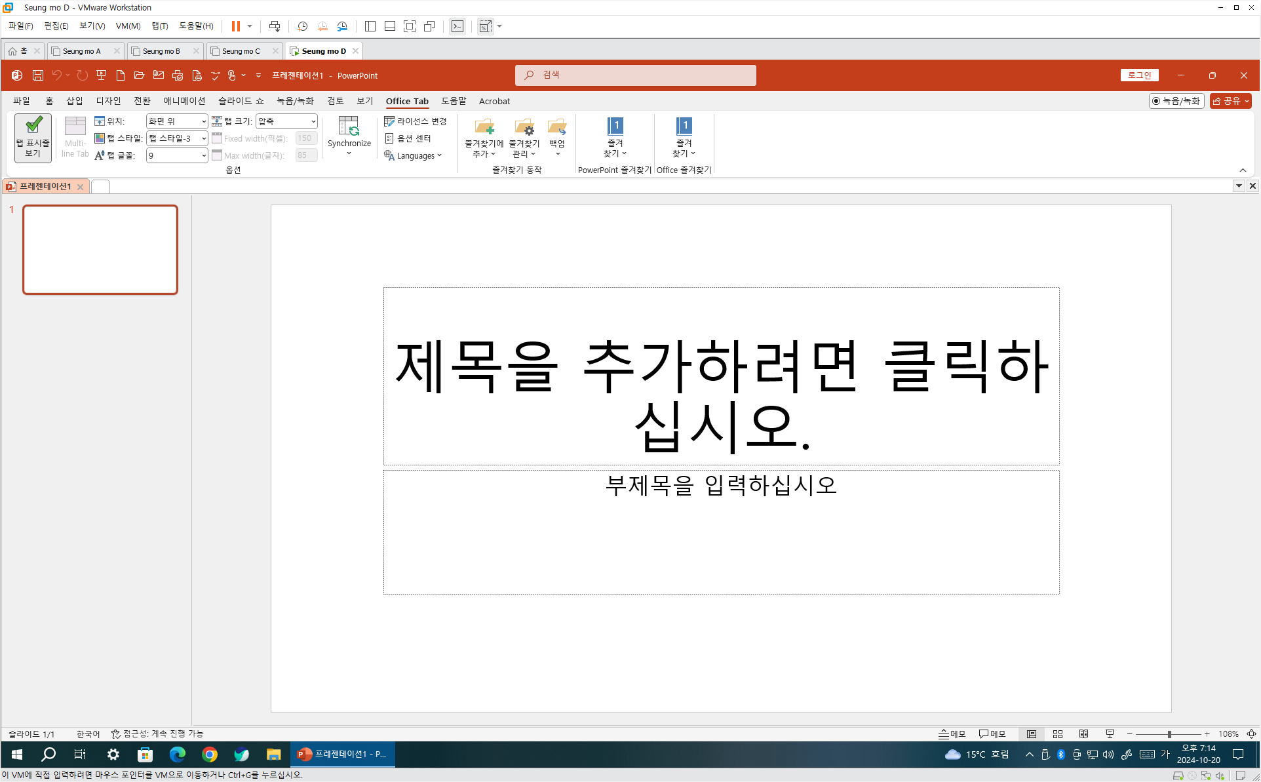
Task: Click 라이선스 변경 in the ribbon
Action: tap(415, 121)
